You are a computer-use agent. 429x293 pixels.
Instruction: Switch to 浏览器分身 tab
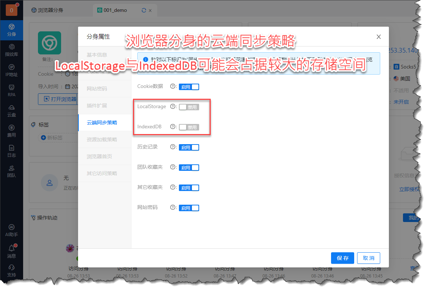pyautogui.click(x=47, y=10)
